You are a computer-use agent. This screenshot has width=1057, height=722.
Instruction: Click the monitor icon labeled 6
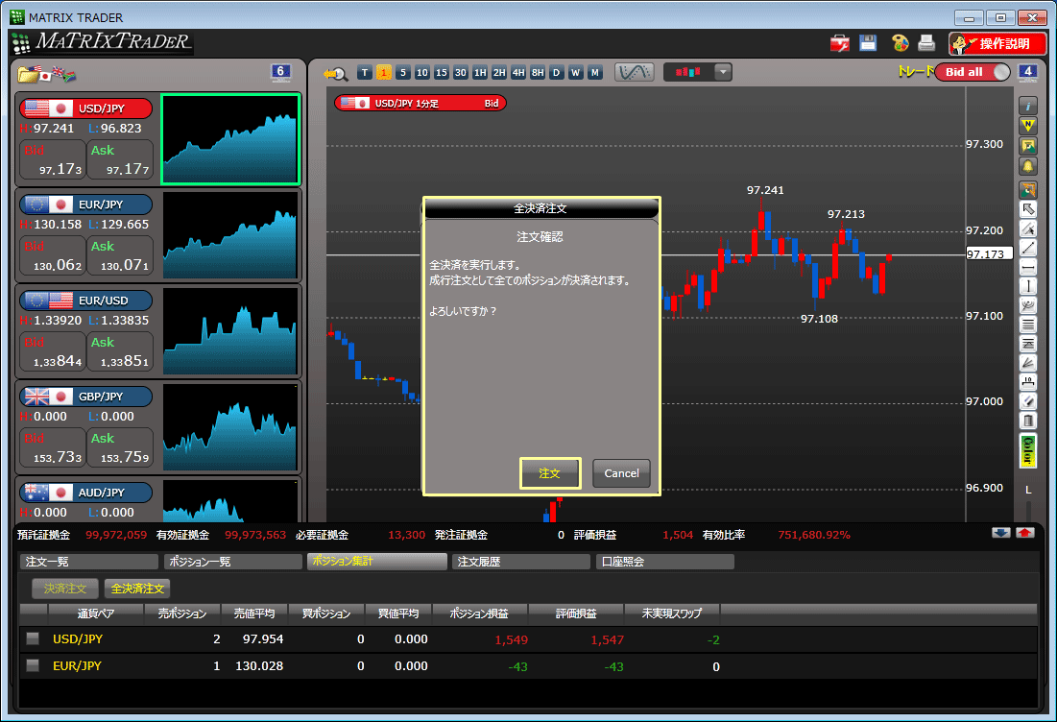point(280,72)
